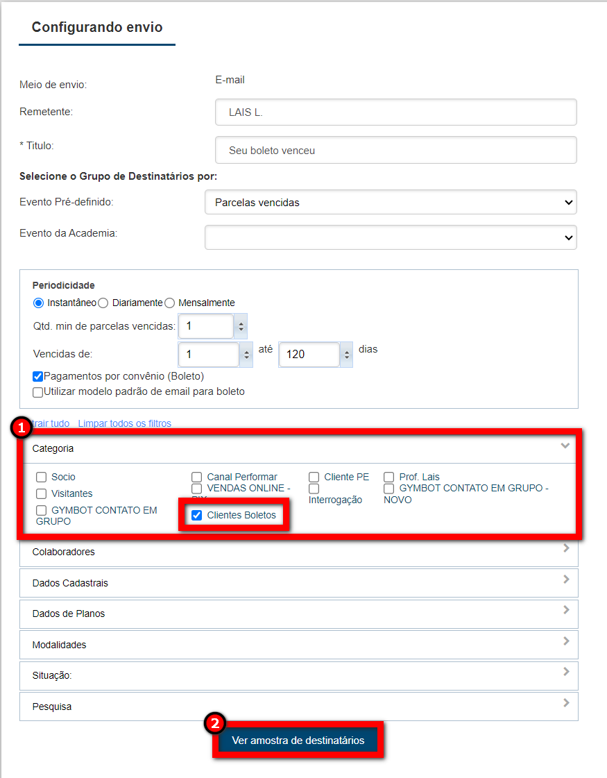Click the Limpar todos os filtros link
This screenshot has width=607, height=778.
tap(124, 423)
